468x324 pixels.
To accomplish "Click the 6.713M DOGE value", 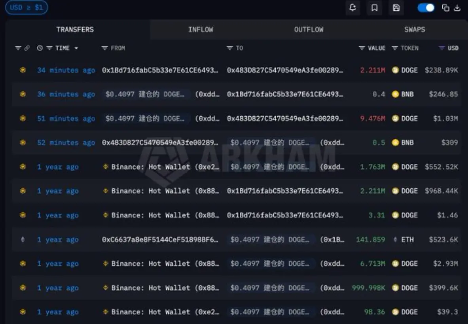I will pyautogui.click(x=373, y=264).
